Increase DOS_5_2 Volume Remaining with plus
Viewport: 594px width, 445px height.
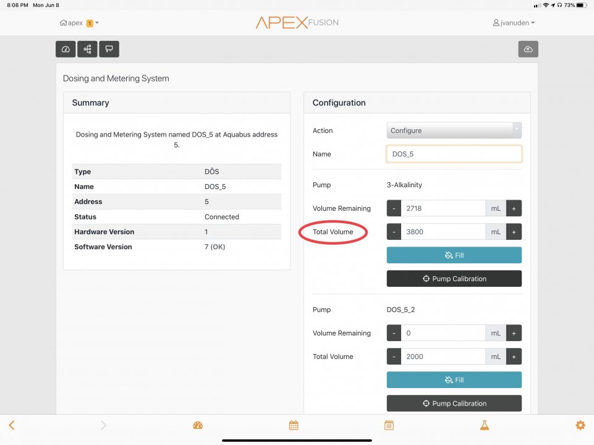[x=514, y=333]
